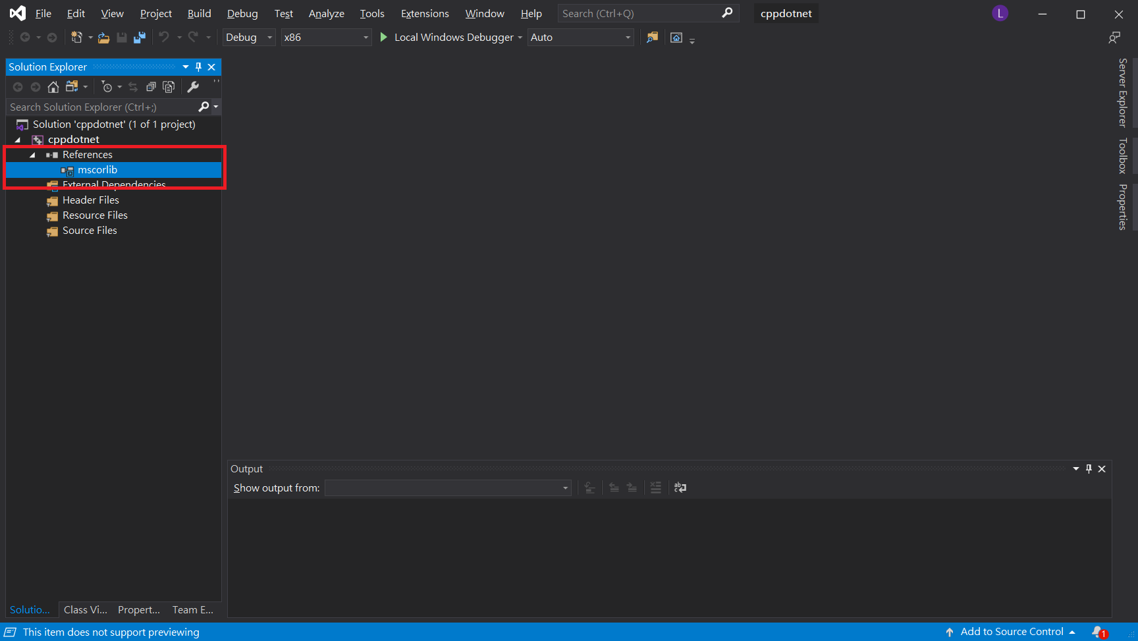
Task: Click Add to Source Control button
Action: point(1011,632)
